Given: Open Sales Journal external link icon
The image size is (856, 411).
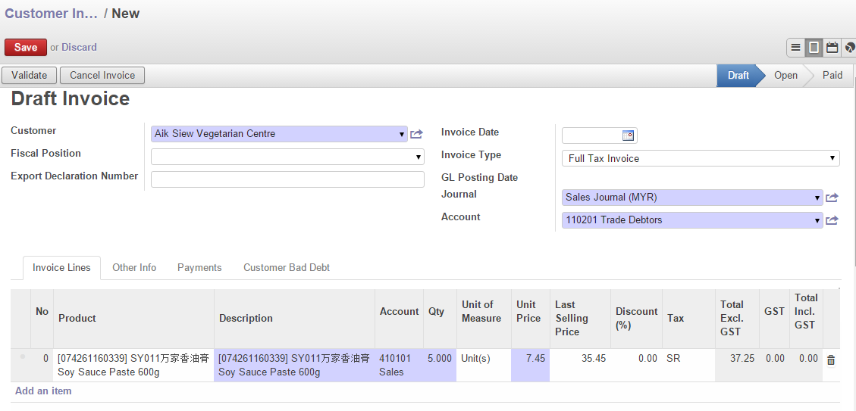Looking at the screenshot, I should click(832, 198).
